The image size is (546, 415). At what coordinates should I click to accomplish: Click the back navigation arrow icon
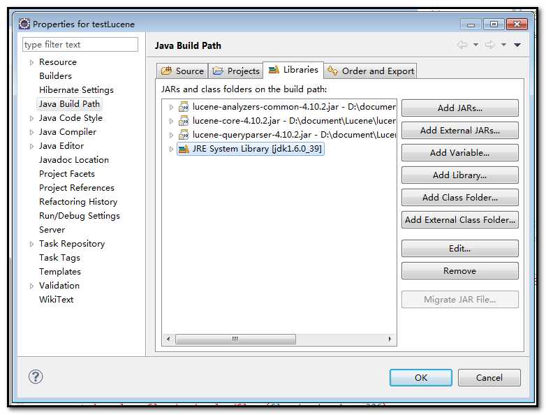(462, 45)
